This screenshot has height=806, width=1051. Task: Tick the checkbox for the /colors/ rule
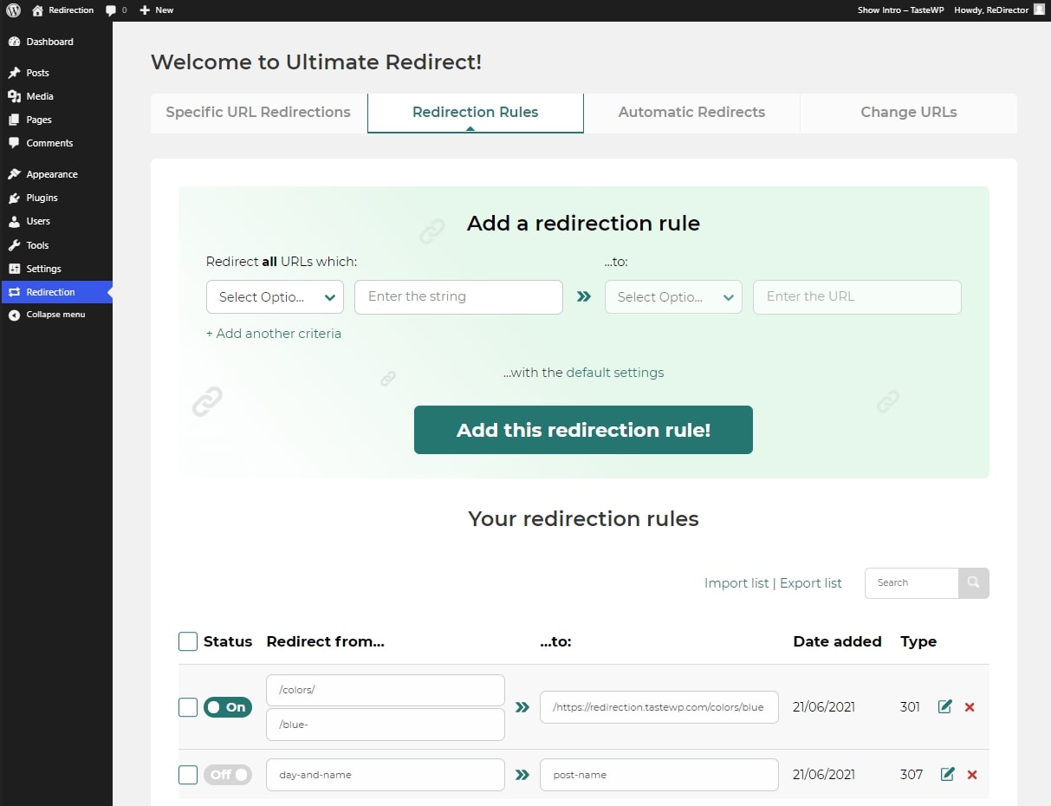(188, 707)
